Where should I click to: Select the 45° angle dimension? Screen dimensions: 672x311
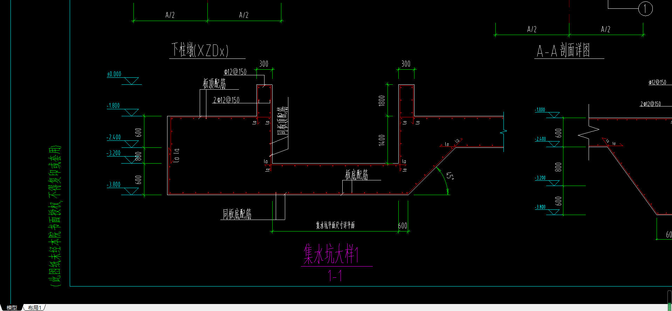coord(450,176)
